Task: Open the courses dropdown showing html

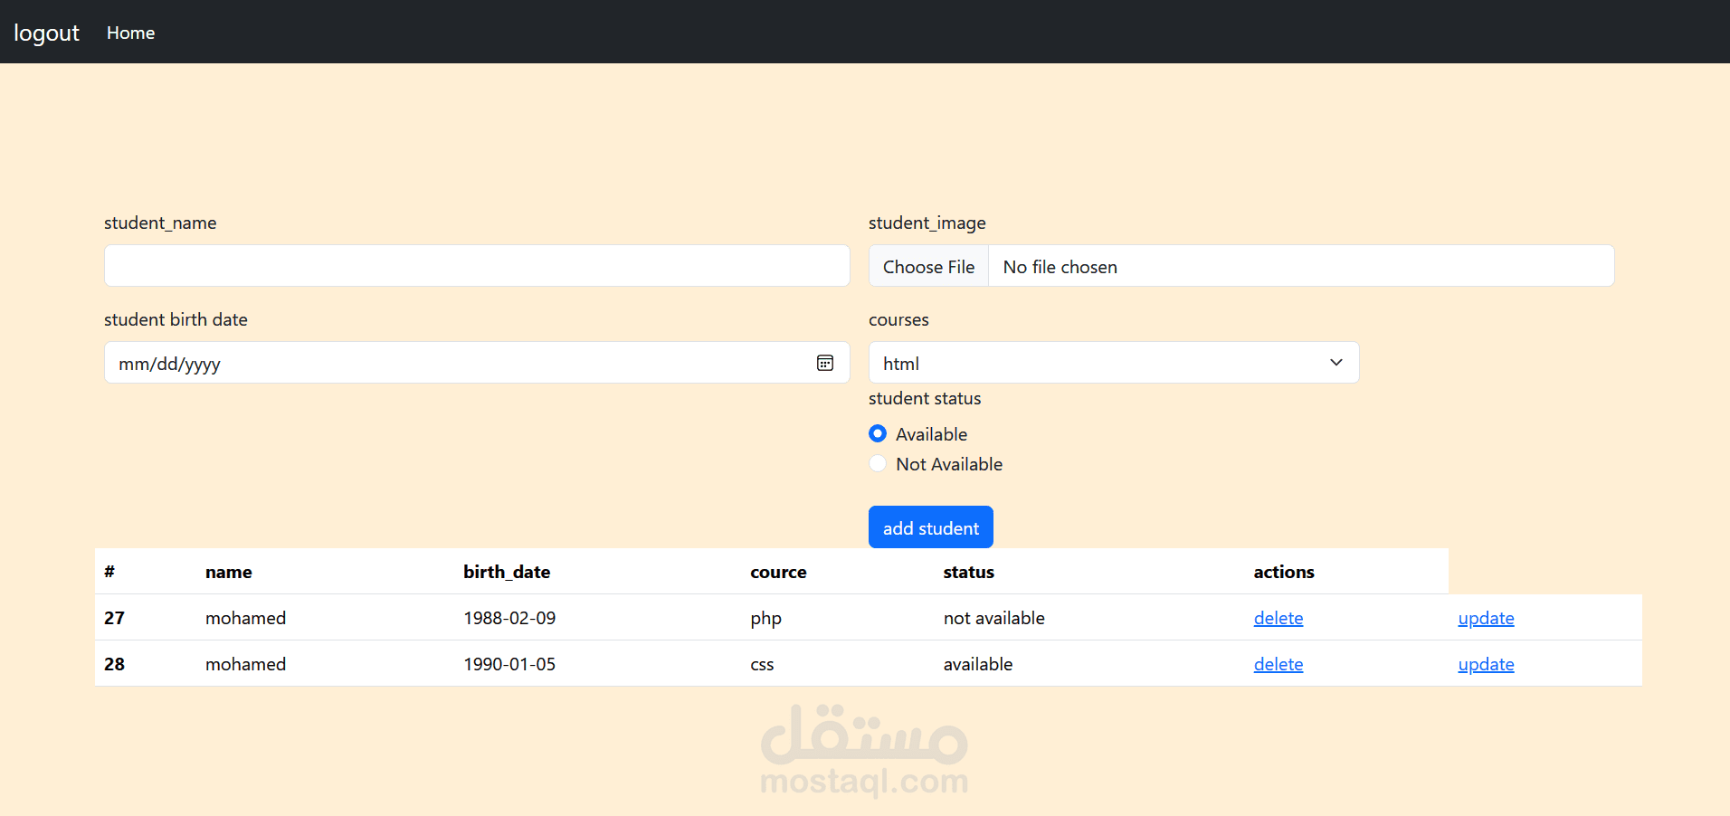Action: 1113,363
